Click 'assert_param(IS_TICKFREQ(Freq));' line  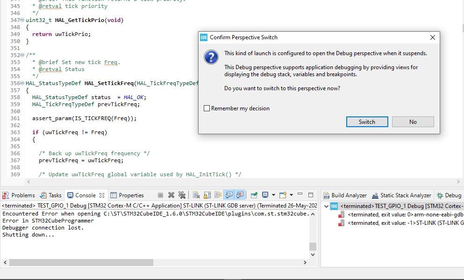(84, 118)
